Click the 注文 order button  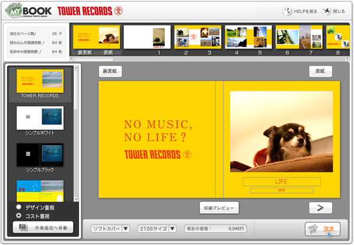[322, 229]
